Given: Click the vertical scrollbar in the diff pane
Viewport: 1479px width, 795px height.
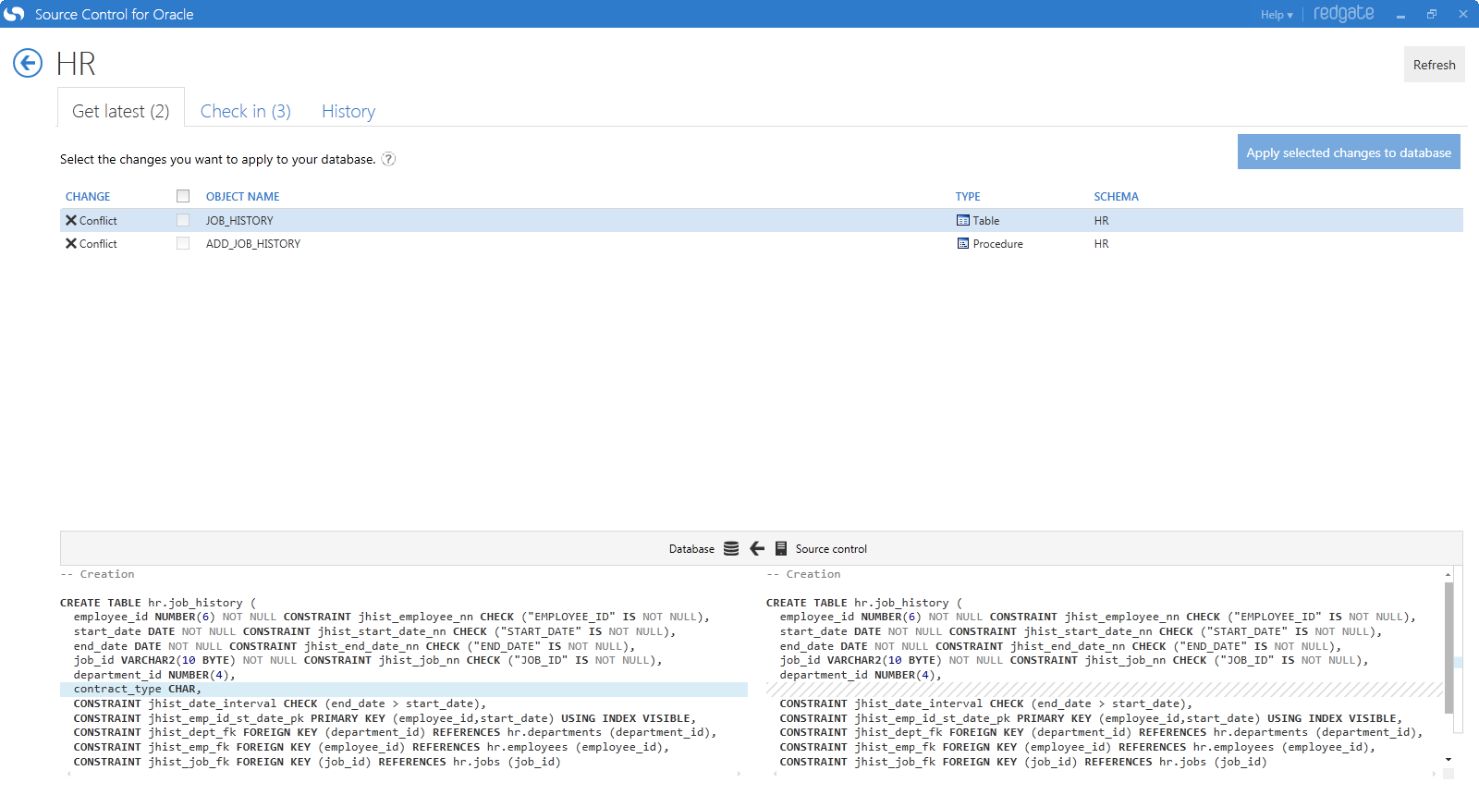Looking at the screenshot, I should point(1448,647).
